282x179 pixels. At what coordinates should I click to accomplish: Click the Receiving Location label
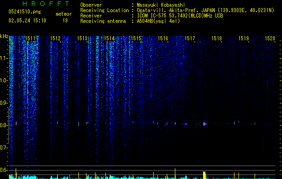[104, 10]
